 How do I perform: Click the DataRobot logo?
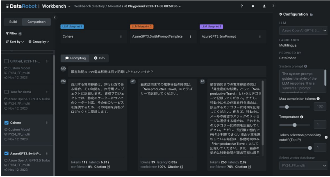(x=21, y=6)
